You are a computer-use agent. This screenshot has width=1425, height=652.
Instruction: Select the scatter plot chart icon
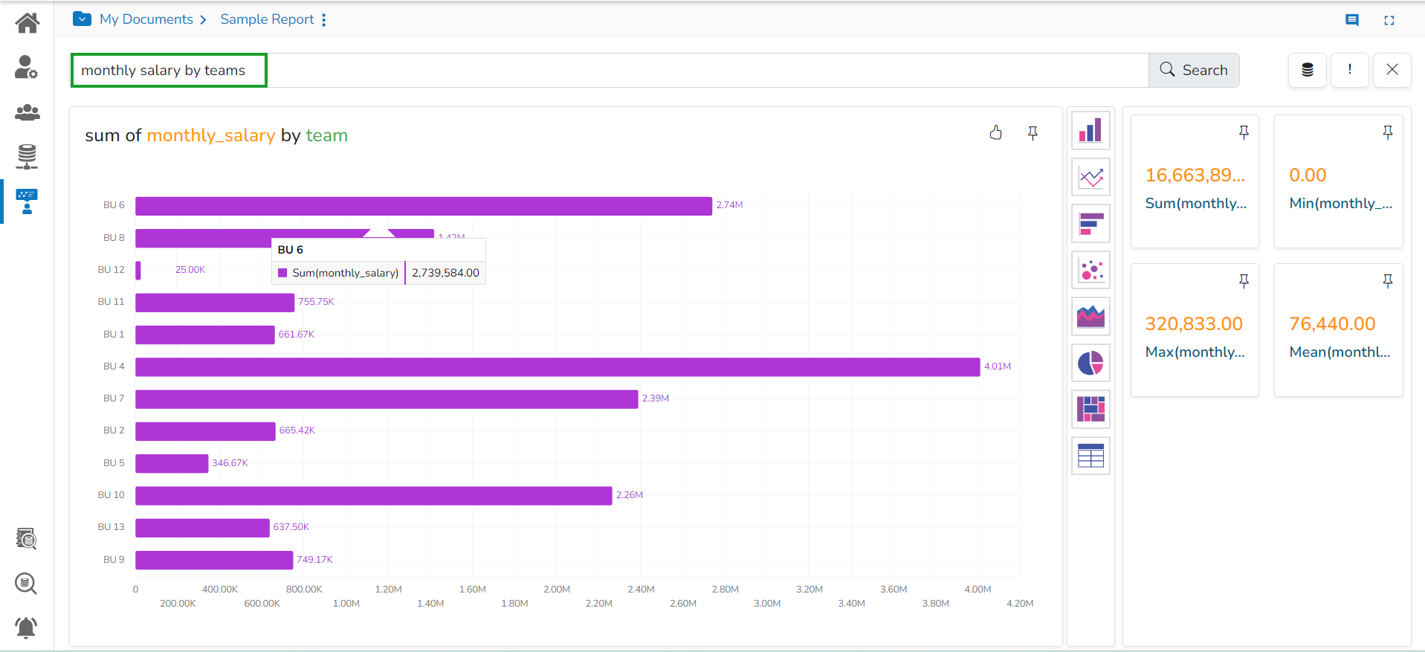tap(1090, 271)
